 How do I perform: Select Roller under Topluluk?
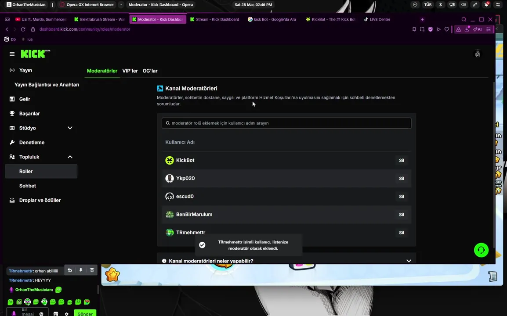point(41,171)
